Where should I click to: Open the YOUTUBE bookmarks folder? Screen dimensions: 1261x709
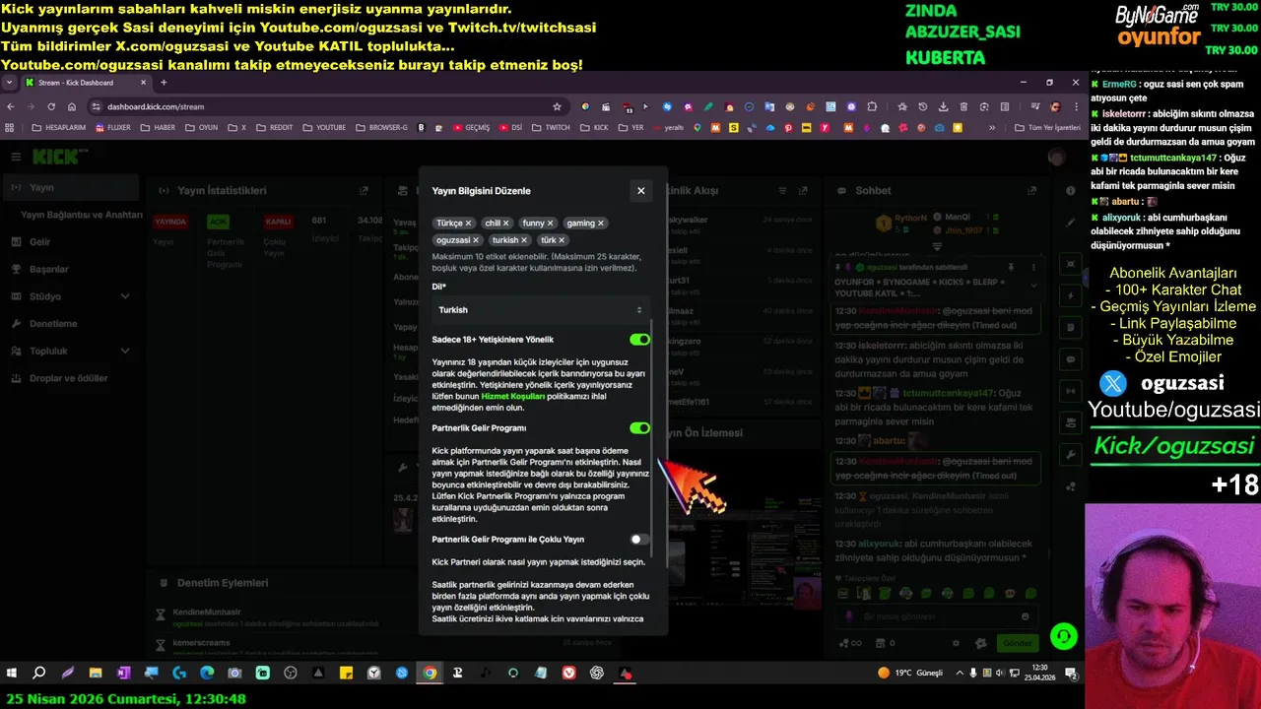[324, 127]
